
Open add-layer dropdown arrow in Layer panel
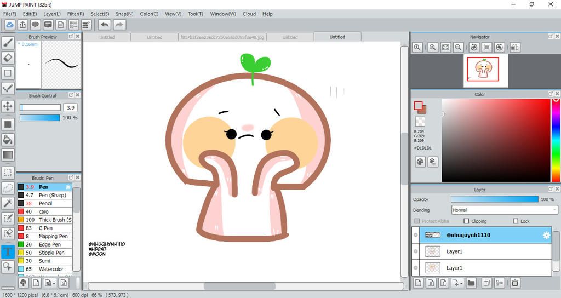click(x=461, y=283)
